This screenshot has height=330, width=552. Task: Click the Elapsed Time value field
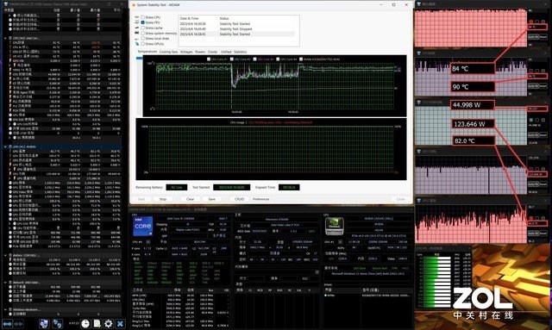click(x=289, y=188)
